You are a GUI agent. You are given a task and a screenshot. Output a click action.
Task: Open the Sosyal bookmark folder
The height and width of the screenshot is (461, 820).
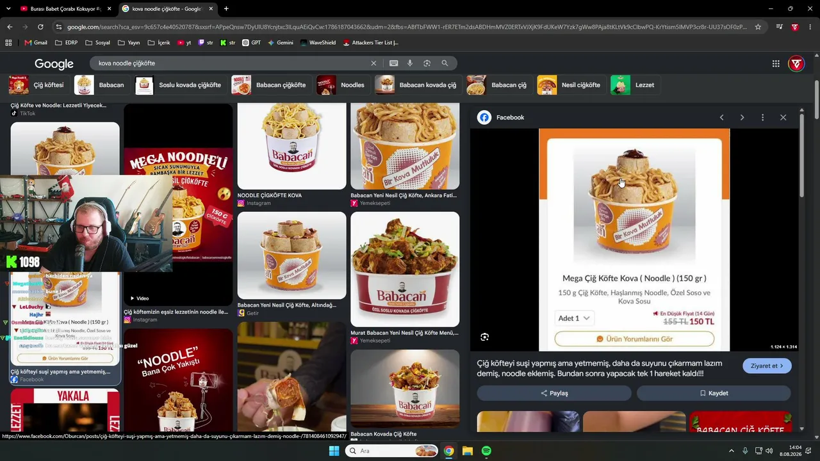pyautogui.click(x=97, y=43)
